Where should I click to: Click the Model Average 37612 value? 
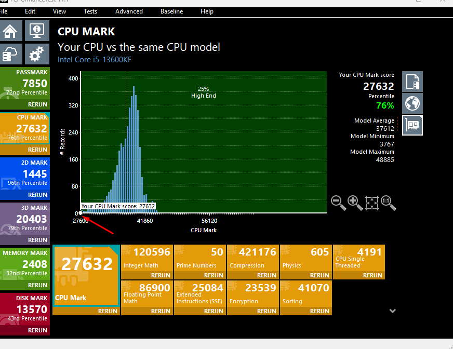tap(385, 129)
